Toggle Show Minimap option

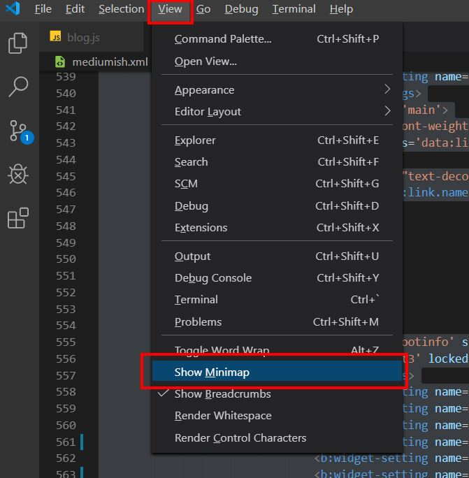point(277,372)
